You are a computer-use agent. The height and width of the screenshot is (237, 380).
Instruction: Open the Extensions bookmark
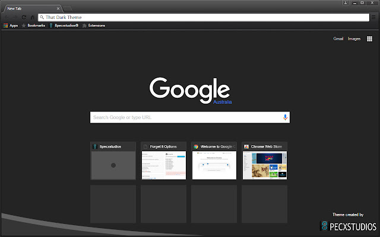(x=94, y=25)
